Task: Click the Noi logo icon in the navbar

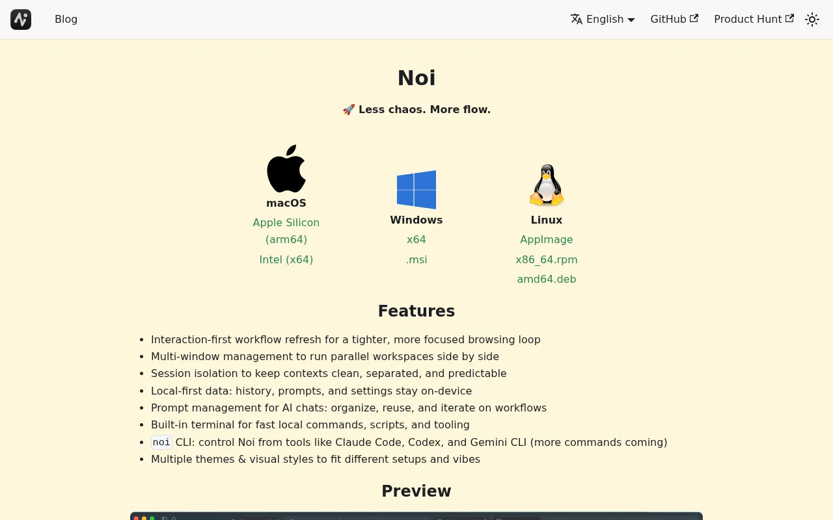Action: pos(21,19)
